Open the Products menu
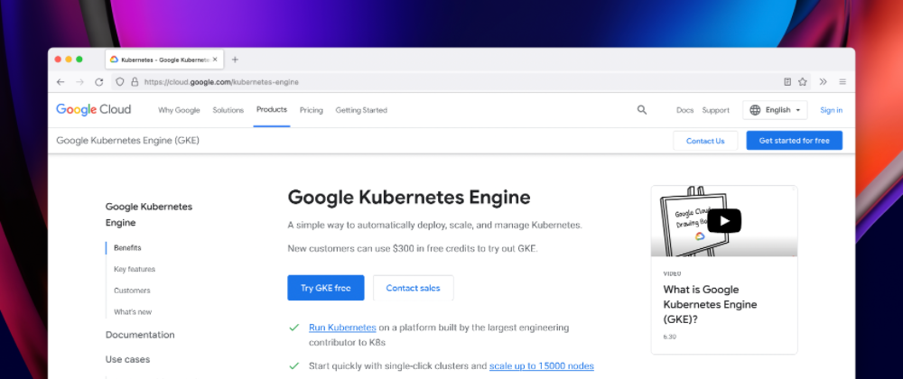The height and width of the screenshot is (379, 903). pyautogui.click(x=272, y=110)
